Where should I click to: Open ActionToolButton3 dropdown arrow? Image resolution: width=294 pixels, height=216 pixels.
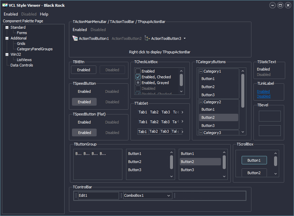click(185, 38)
